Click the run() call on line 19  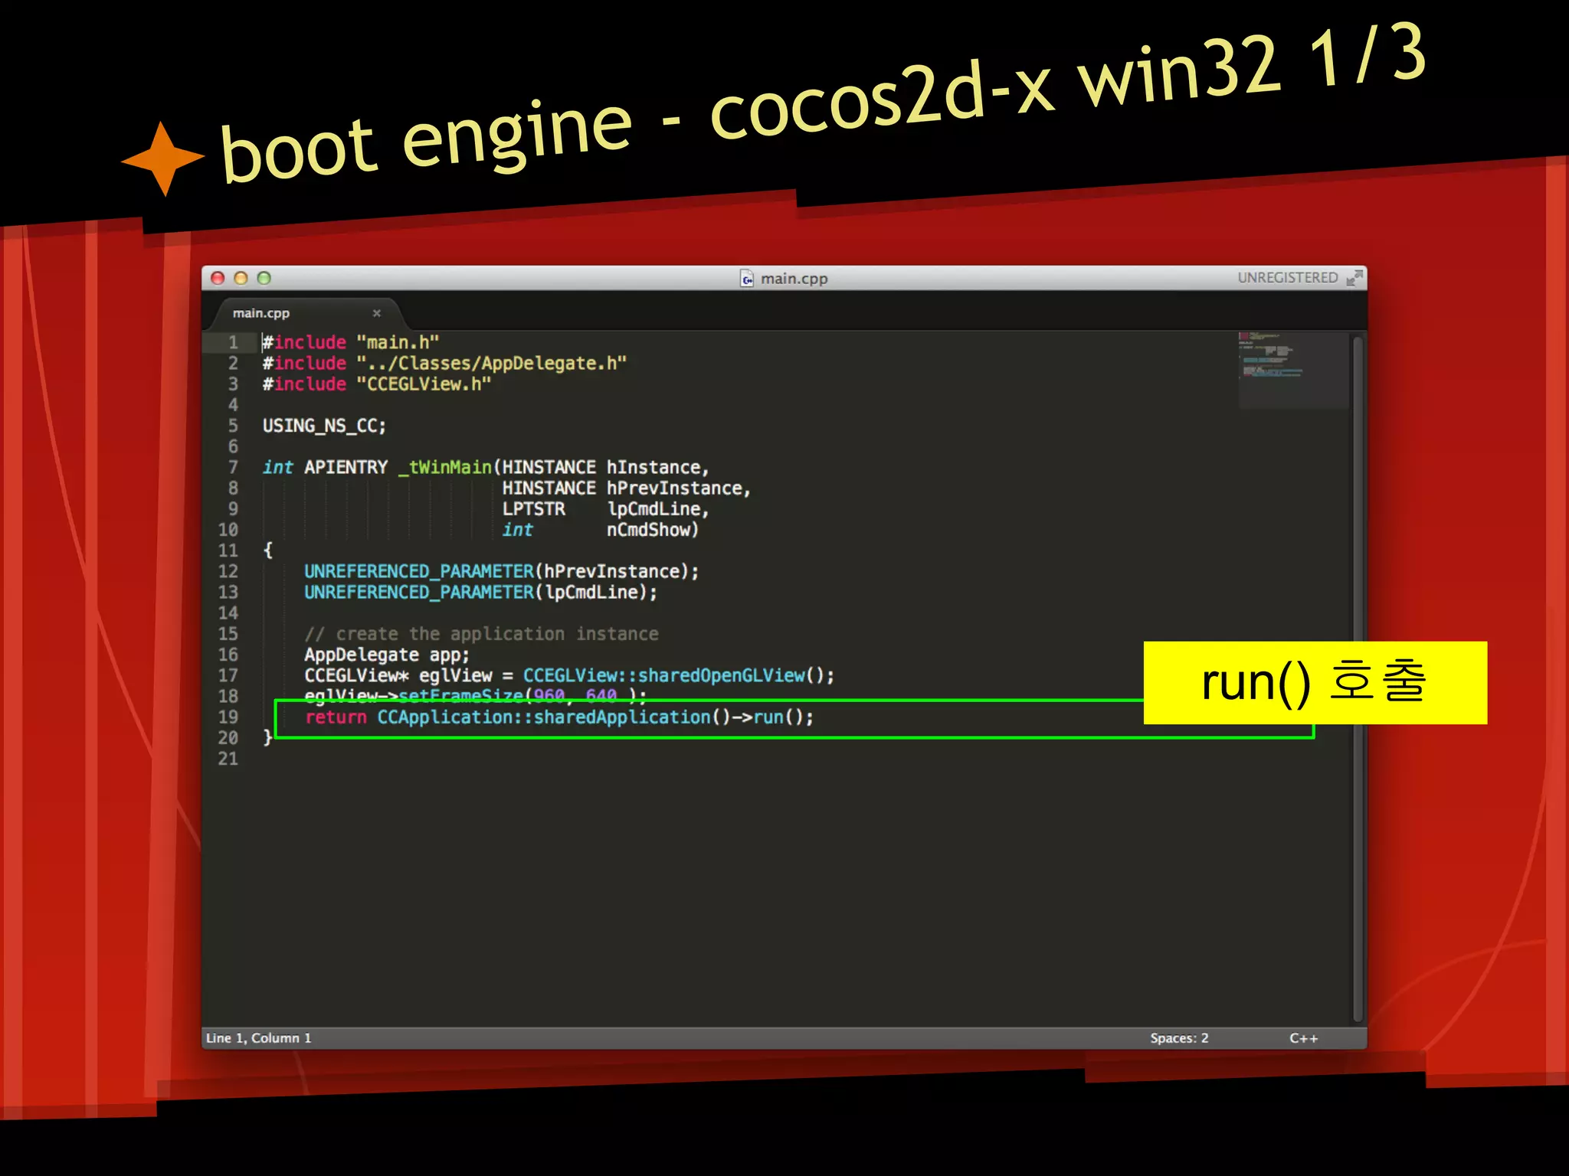(x=778, y=717)
